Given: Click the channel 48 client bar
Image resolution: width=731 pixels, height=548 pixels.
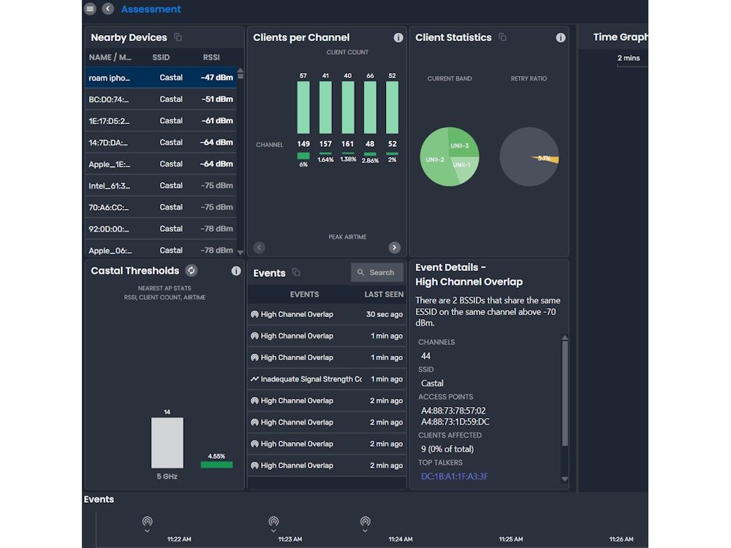Looking at the screenshot, I should pos(370,107).
